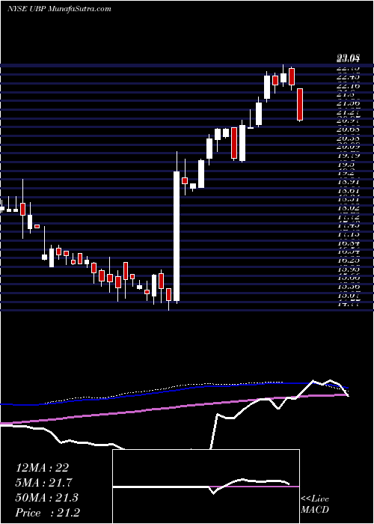Screen dimensions: 374x524
Task: Click the 19.79 price axis label
Action: click(349, 155)
